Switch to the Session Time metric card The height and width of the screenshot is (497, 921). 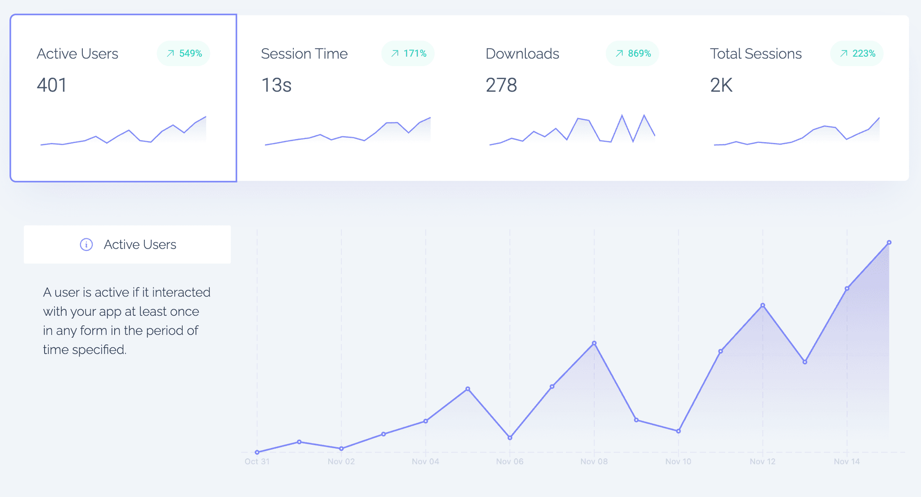pos(348,98)
